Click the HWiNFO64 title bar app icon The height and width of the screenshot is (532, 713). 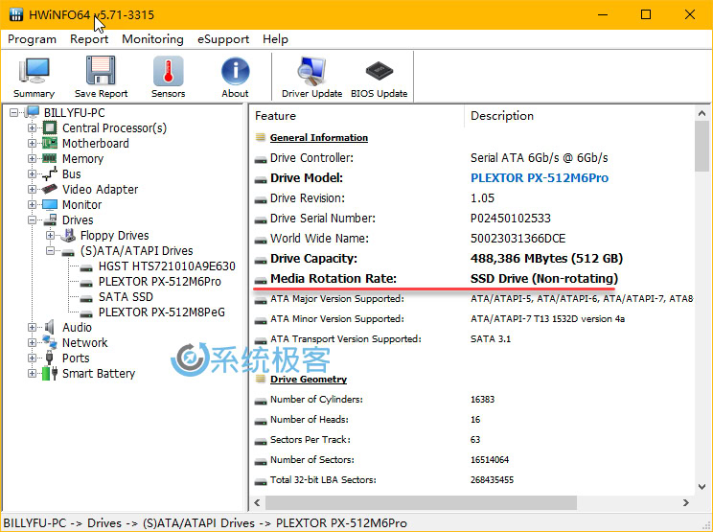[x=16, y=14]
